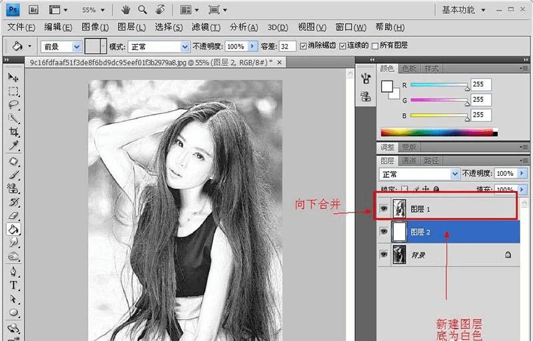Open the layer 填充 fill slider arrow

tap(522, 189)
